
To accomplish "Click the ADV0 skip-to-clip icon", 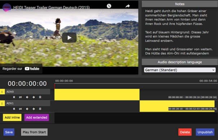I will [14, 97].
